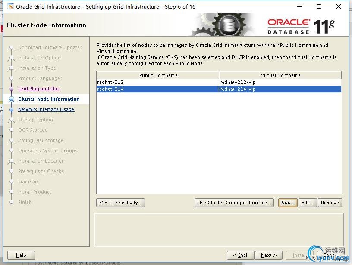Click inside the empty message panel
The height and width of the screenshot is (265, 352).
(219, 229)
